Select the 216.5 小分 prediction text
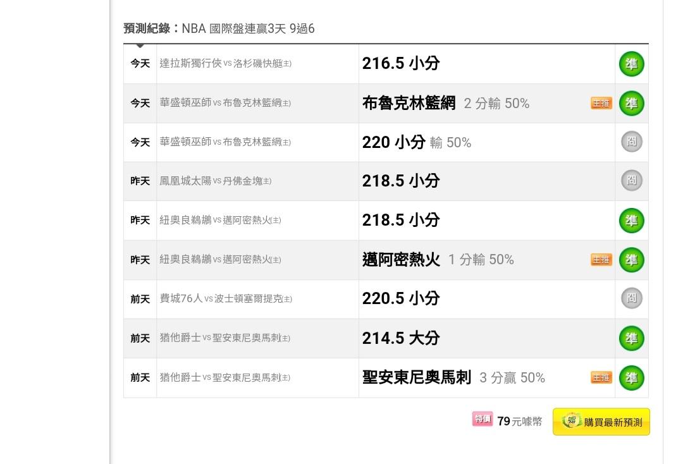Viewport: 683px width, 464px height. pos(400,64)
